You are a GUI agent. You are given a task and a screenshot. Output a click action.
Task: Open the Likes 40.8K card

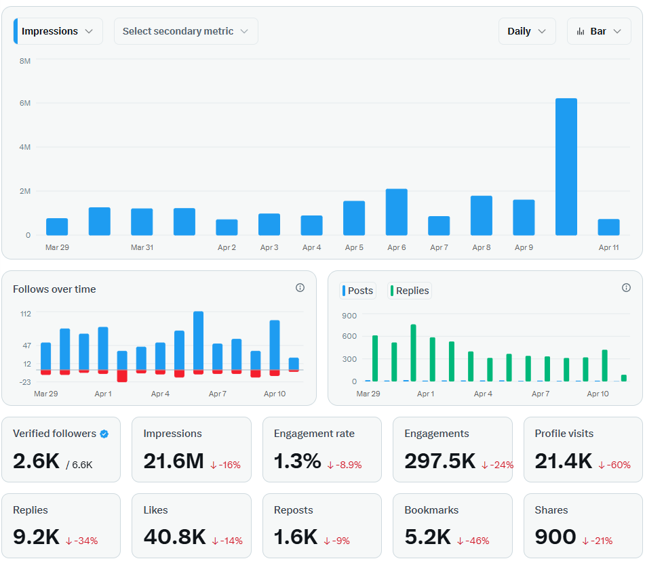pyautogui.click(x=191, y=526)
